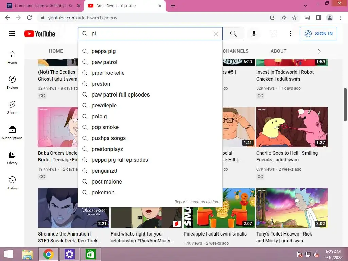Screen dimensions: 348x261
Task: Click the browser forward arrow
Action: click(x=18, y=18)
